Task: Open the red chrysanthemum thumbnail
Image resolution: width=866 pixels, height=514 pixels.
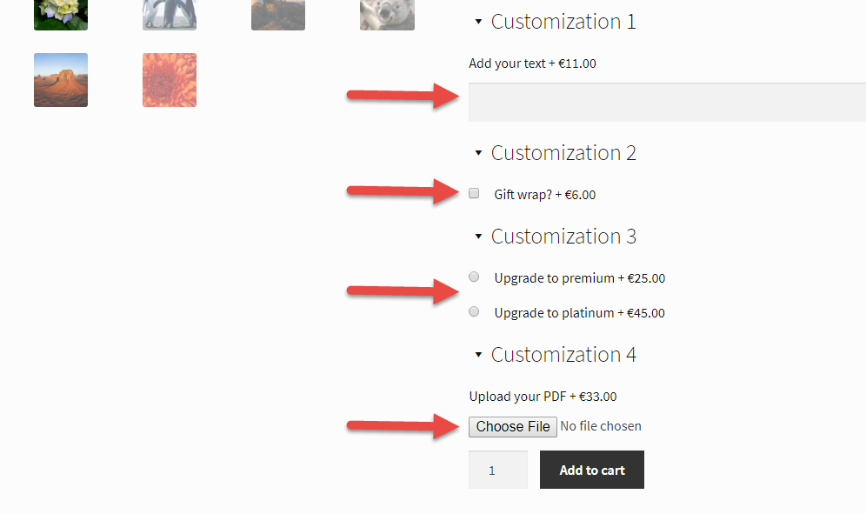Action: point(170,80)
